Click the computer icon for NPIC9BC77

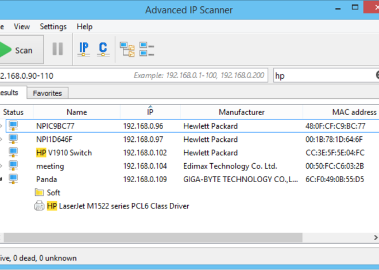(13, 126)
